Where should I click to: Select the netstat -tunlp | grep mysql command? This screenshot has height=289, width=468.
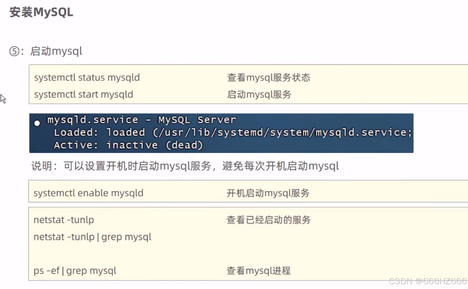(92, 237)
